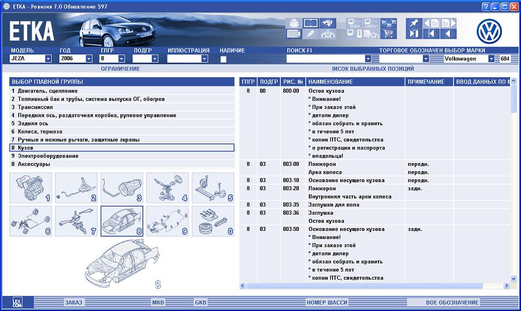The image size is (521, 311).
Task: Click the ПРИМЕЧАНИЕ column header
Action: [429, 82]
